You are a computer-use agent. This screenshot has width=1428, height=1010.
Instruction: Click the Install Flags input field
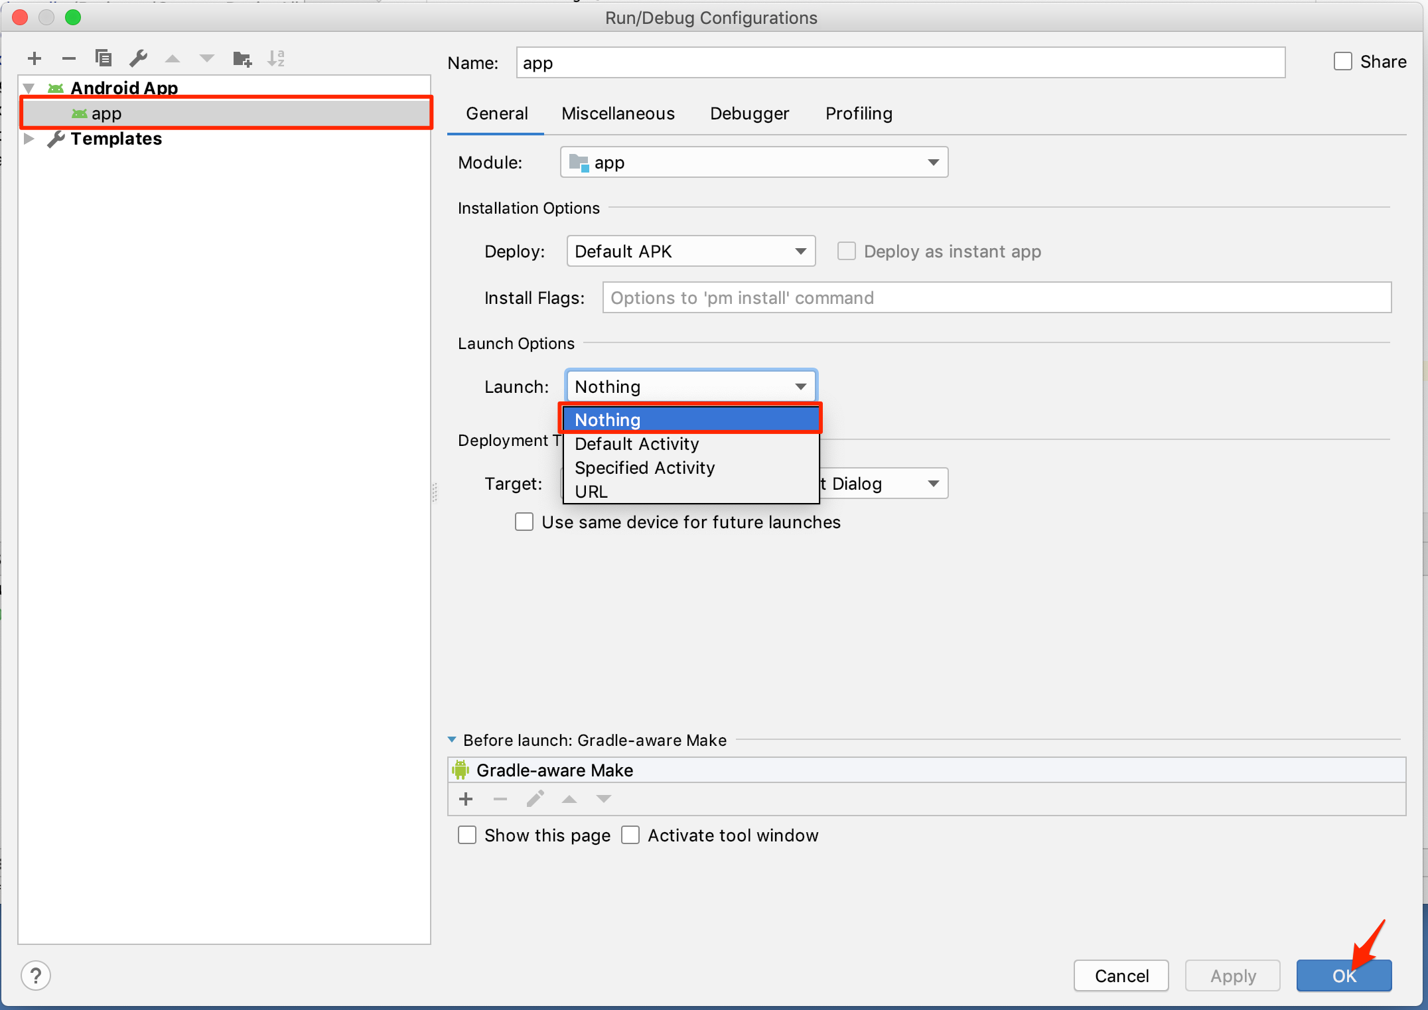pos(996,298)
